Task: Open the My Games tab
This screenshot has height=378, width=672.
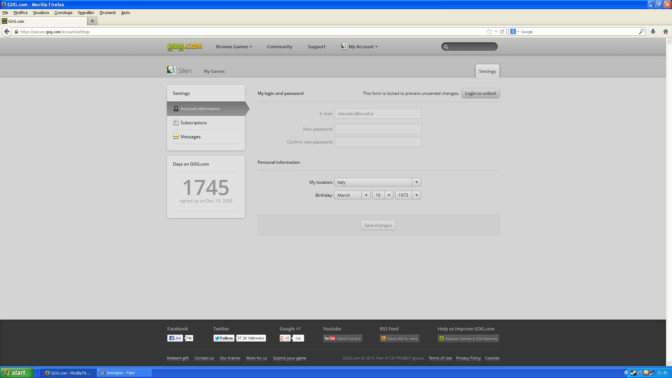Action: point(214,71)
